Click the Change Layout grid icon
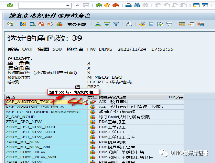The width and height of the screenshot is (215, 163). 182,24
